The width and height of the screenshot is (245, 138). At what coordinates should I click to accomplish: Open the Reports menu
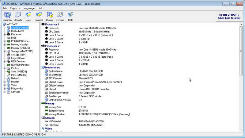click(x=15, y=8)
